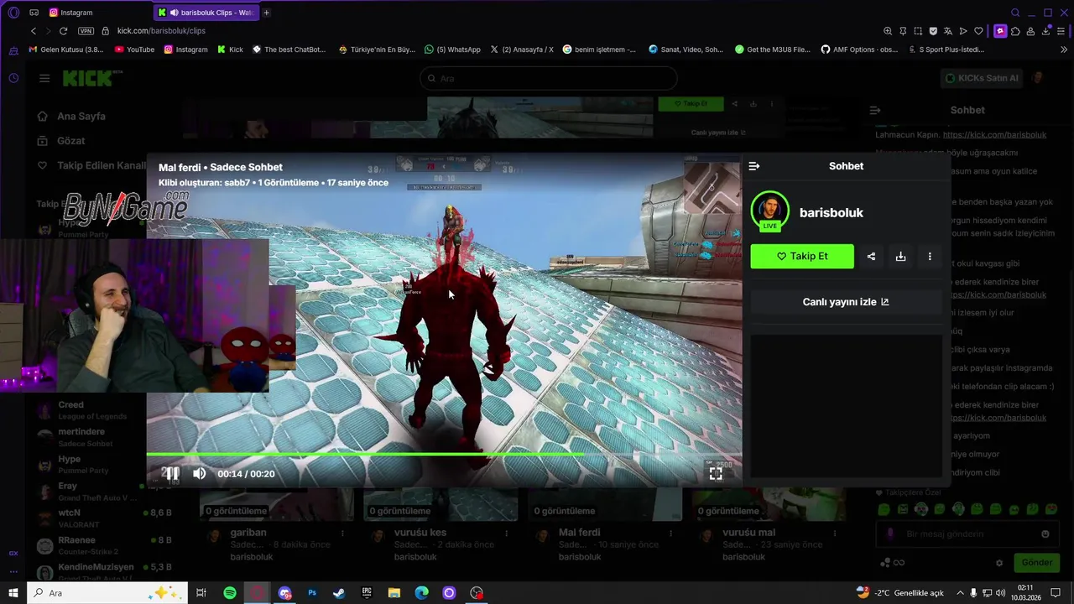Pause the clip playback

coord(171,474)
